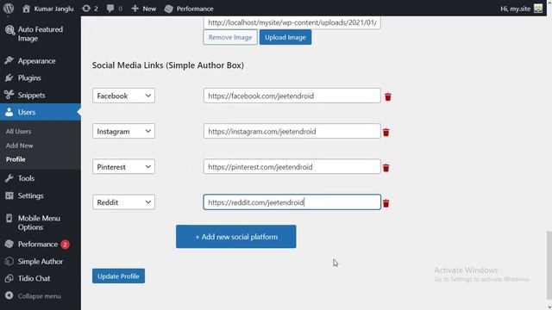Go to the All Users submenu
The width and height of the screenshot is (552, 310).
(18, 131)
